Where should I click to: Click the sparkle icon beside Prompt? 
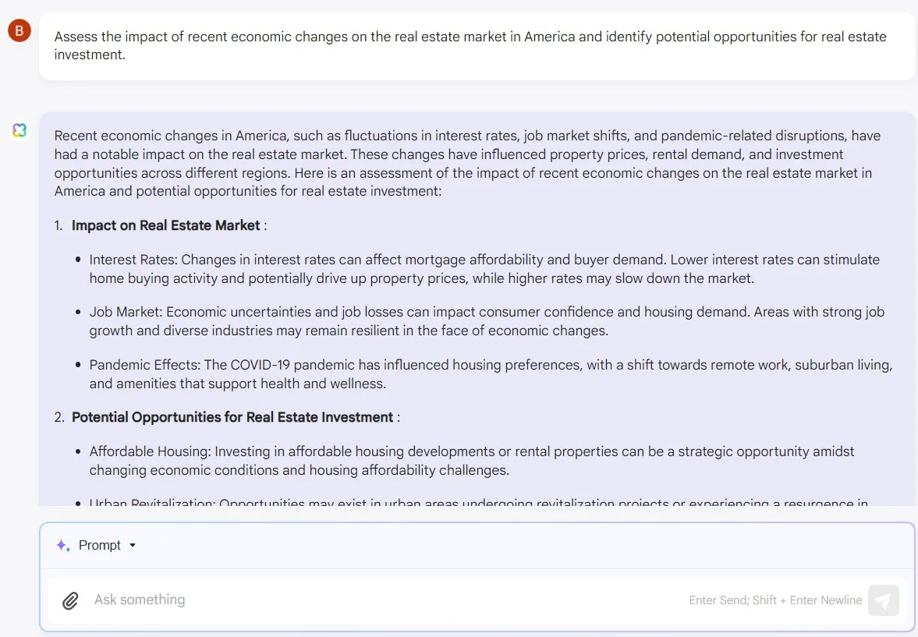pyautogui.click(x=63, y=545)
